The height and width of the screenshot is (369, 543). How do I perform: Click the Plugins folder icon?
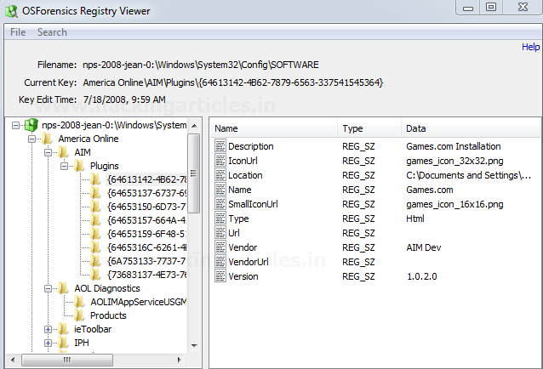81,166
